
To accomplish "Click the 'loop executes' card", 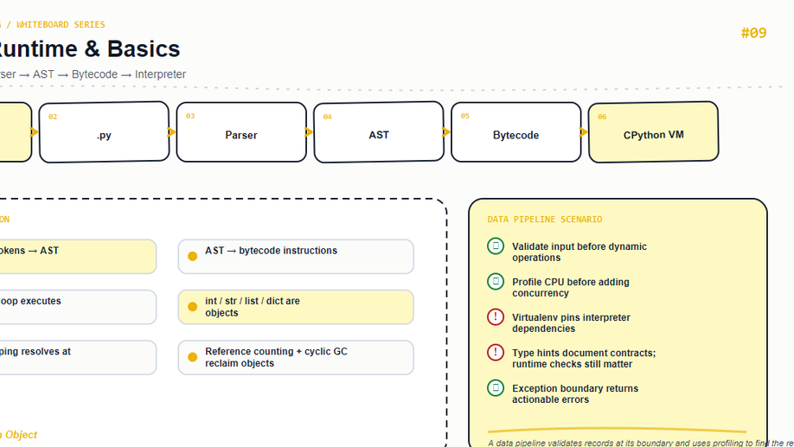I will coord(78,307).
